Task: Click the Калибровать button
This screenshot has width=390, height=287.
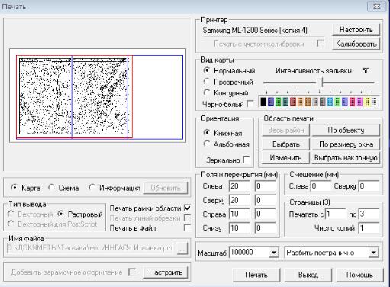Action: (356, 44)
